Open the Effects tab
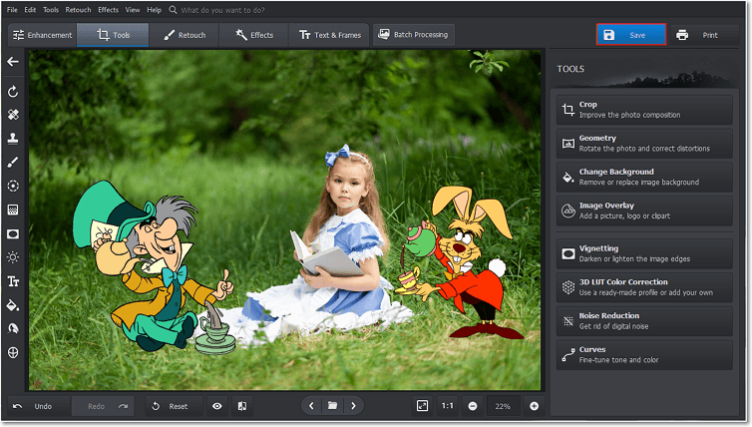This screenshot has width=752, height=427. pos(254,35)
